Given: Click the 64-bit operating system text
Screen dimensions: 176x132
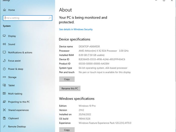Looking at the screenshot, I should pos(103,68).
